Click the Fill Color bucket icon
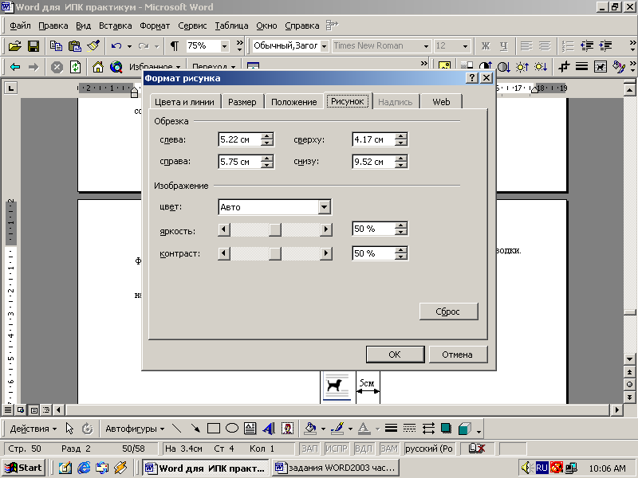 pos(310,429)
